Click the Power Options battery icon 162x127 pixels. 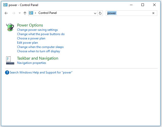(10, 27)
